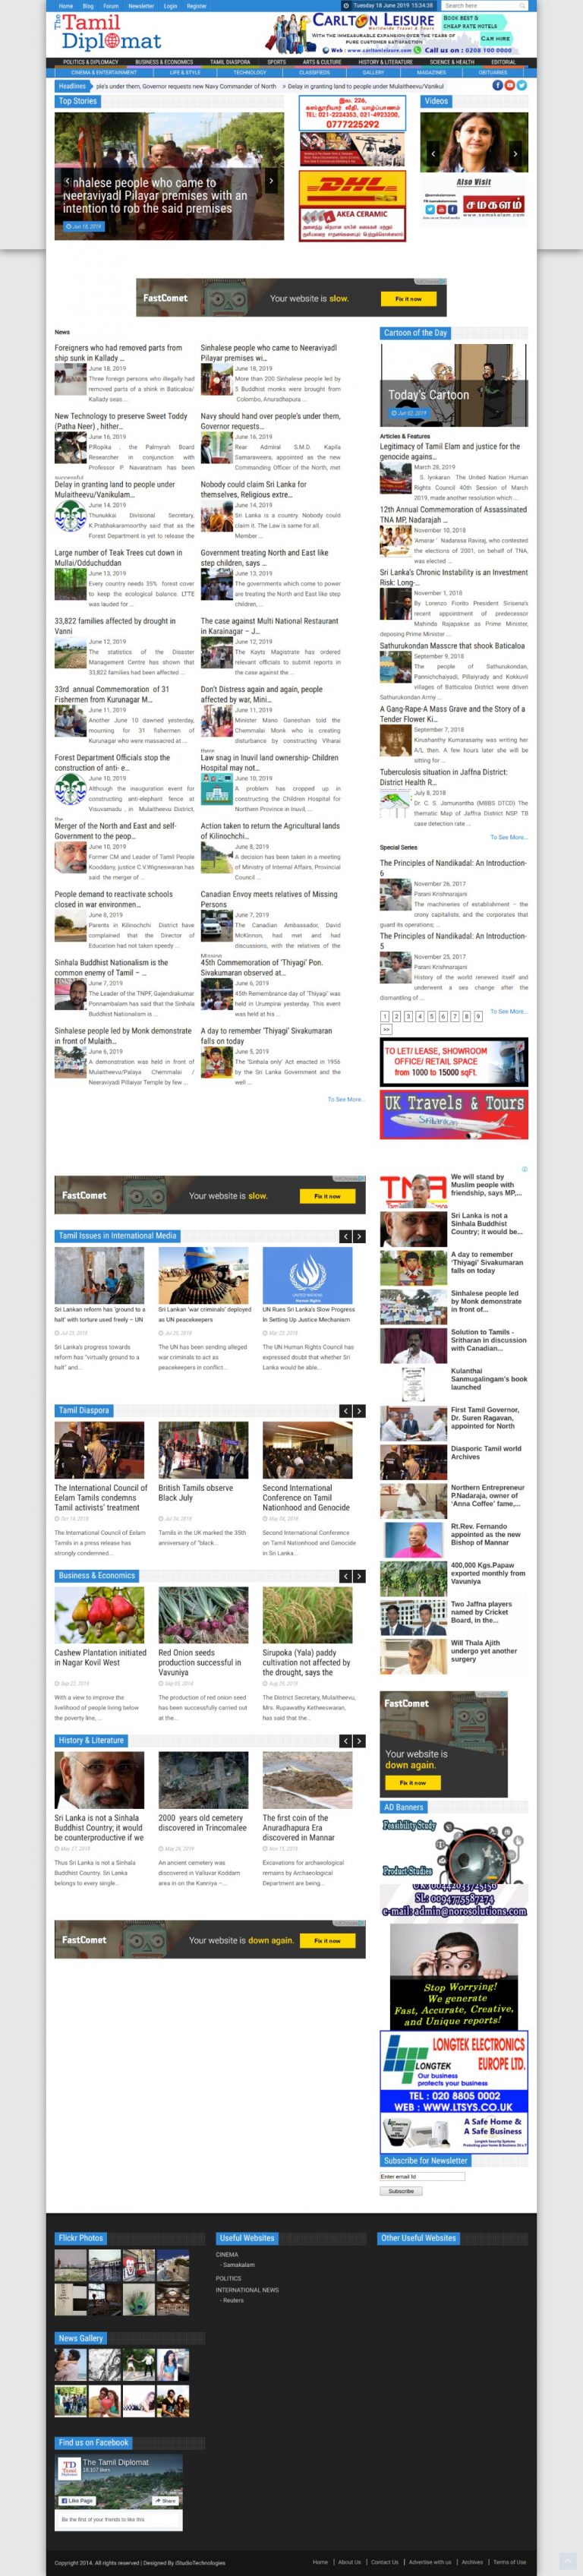Click the newsletter Subscribe button
The width and height of the screenshot is (583, 2576).
pyautogui.click(x=400, y=2191)
